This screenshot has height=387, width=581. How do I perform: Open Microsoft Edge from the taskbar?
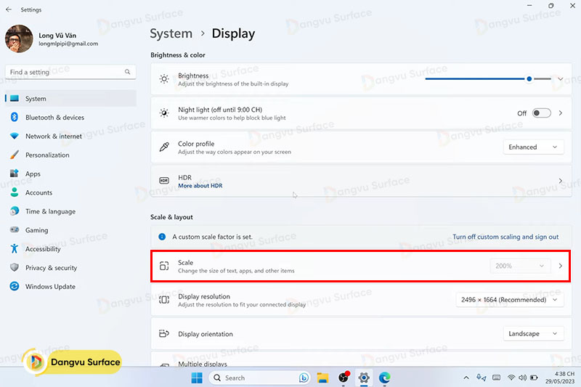click(384, 378)
